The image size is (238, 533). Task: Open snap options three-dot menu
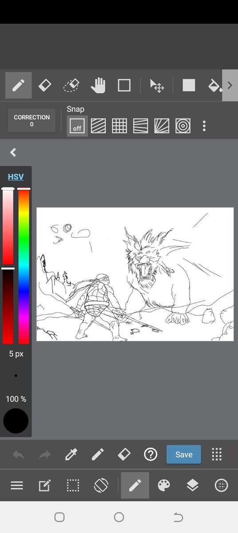[204, 126]
